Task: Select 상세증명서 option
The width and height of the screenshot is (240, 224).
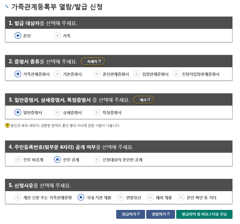Action: (57, 112)
